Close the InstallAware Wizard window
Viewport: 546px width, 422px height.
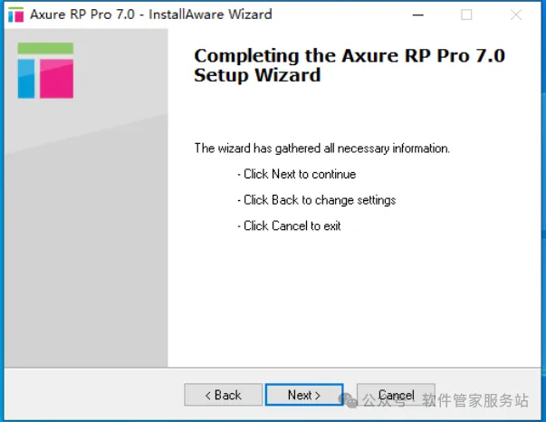tap(516, 14)
